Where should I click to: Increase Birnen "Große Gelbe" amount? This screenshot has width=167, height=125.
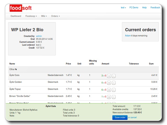point(109,97)
